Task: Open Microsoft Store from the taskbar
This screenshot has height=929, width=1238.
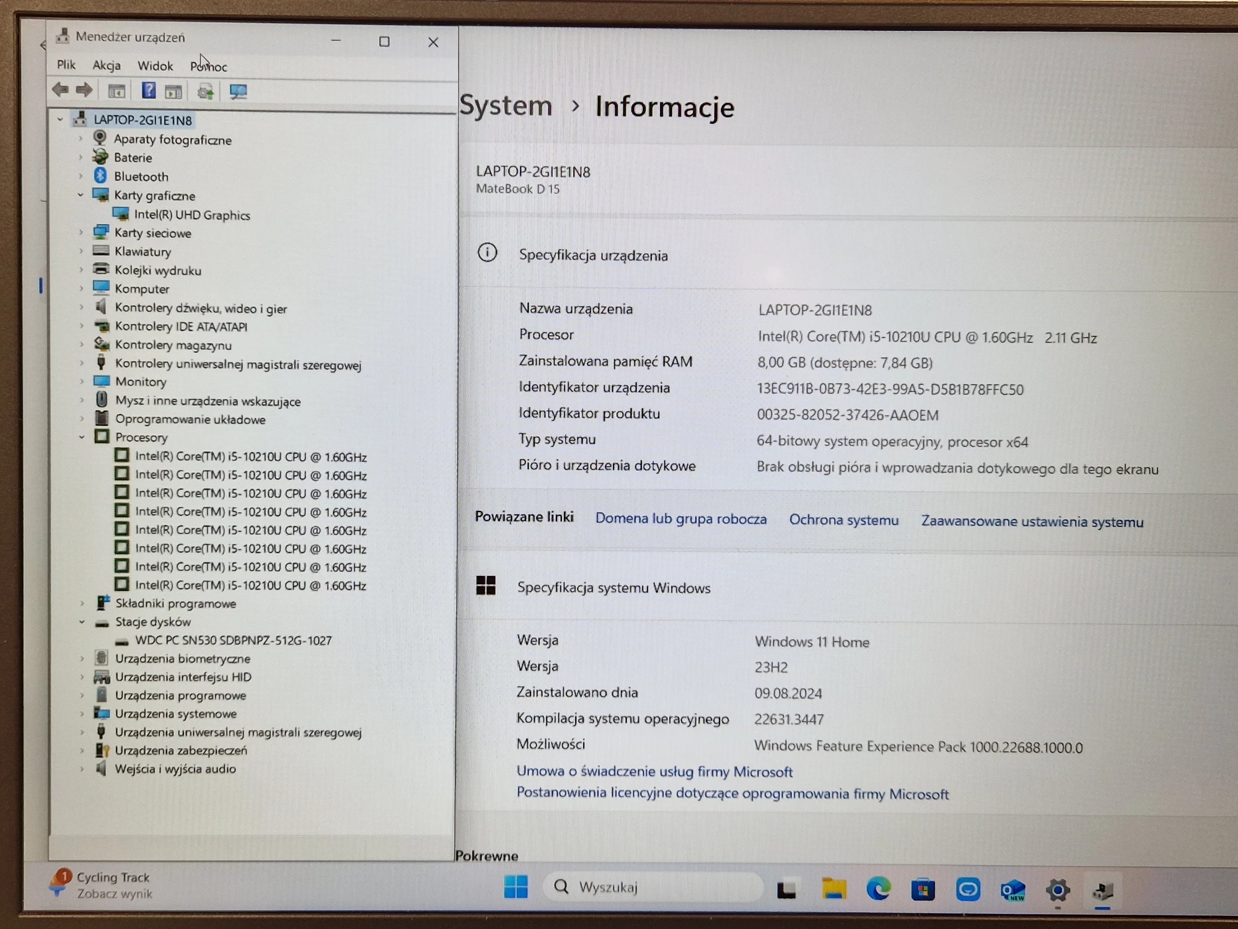Action: (x=923, y=890)
